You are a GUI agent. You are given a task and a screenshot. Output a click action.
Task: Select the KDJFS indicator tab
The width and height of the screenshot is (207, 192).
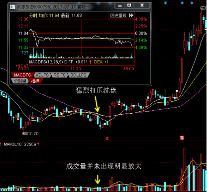click(42, 75)
